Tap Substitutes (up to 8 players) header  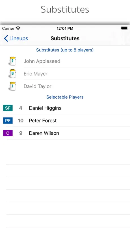pyautogui.click(x=65, y=50)
